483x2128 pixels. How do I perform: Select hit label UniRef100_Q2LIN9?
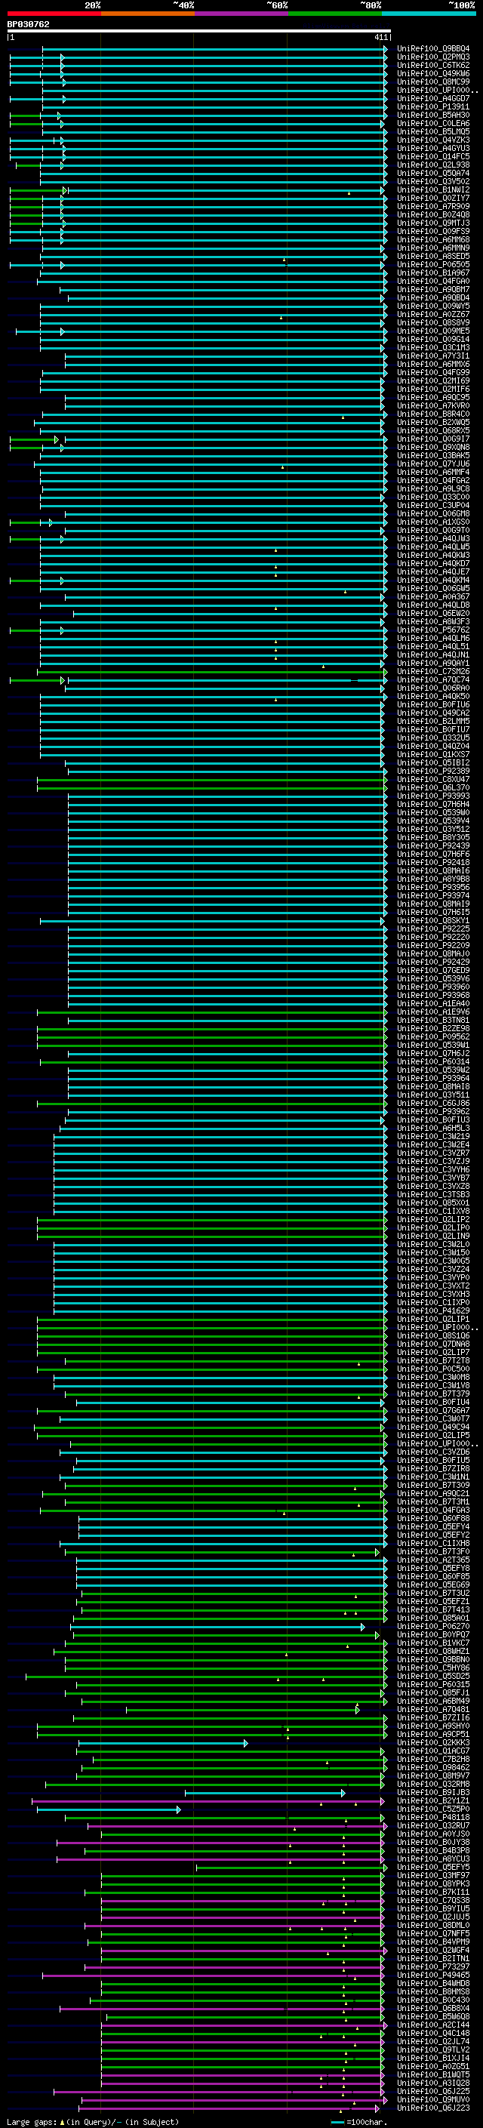pyautogui.click(x=432, y=1236)
